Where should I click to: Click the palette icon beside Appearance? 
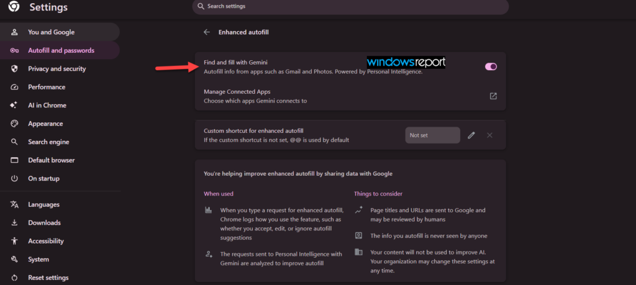tap(15, 124)
